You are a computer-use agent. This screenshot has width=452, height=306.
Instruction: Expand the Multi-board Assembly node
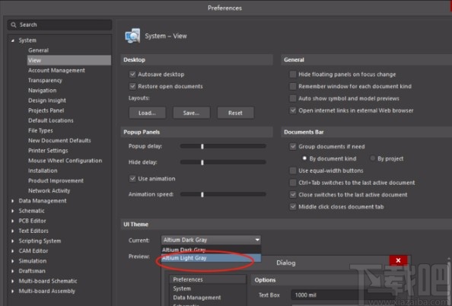[x=13, y=292]
